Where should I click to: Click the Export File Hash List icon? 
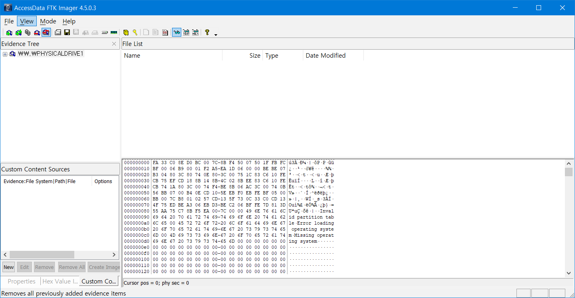click(x=155, y=33)
